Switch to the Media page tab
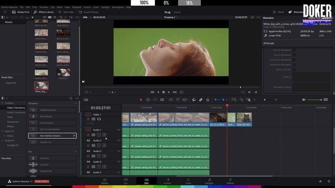This screenshot has height=188, width=335. point(105,181)
